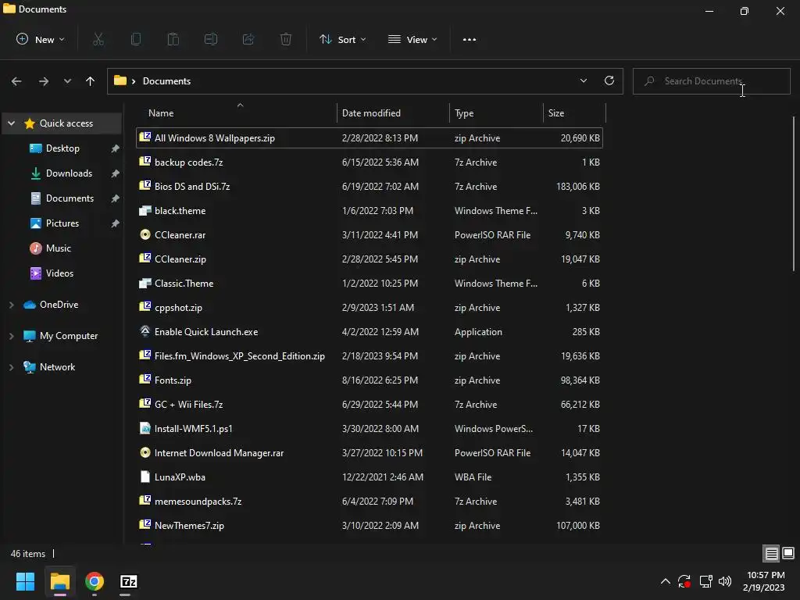Click in the Search Documents box

pyautogui.click(x=711, y=81)
